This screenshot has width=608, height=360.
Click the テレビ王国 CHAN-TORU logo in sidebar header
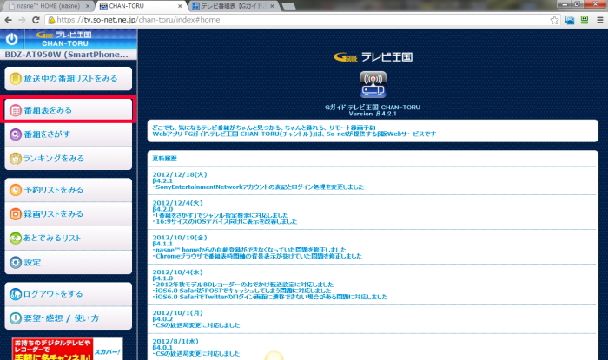65,39
